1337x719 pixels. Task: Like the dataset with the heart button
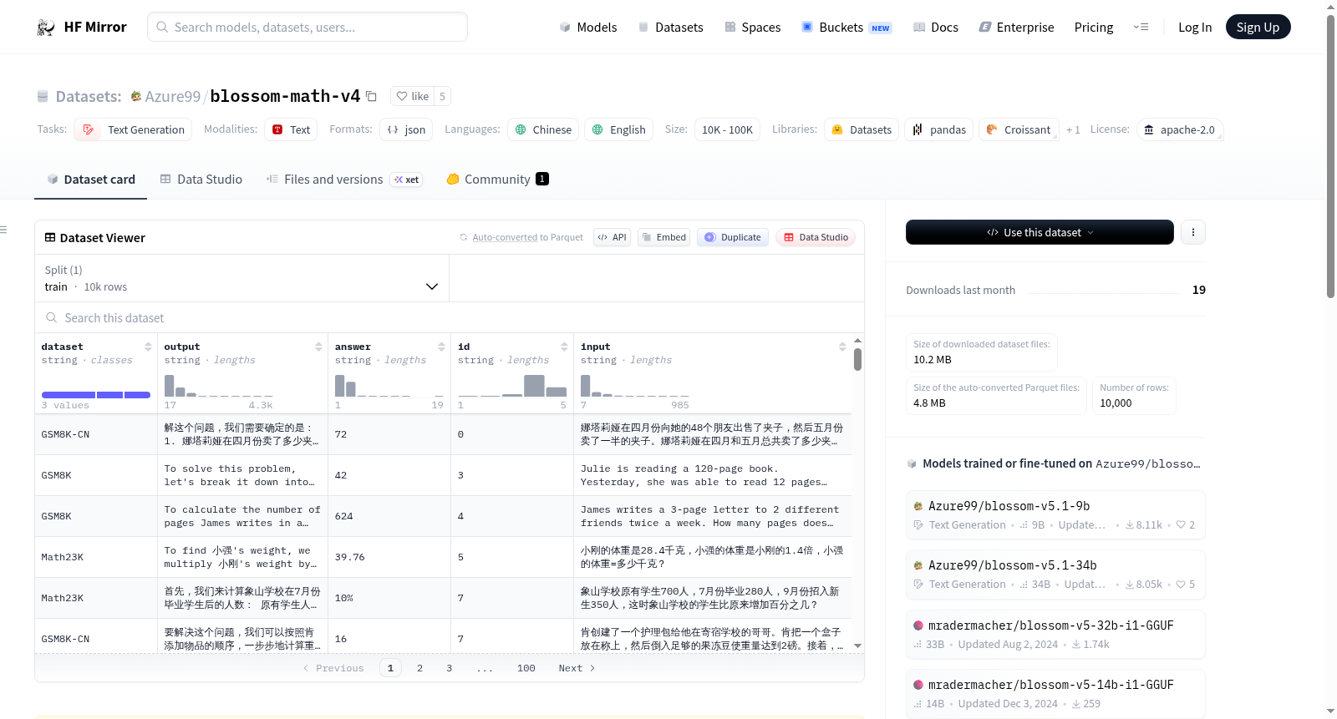pyautogui.click(x=412, y=96)
